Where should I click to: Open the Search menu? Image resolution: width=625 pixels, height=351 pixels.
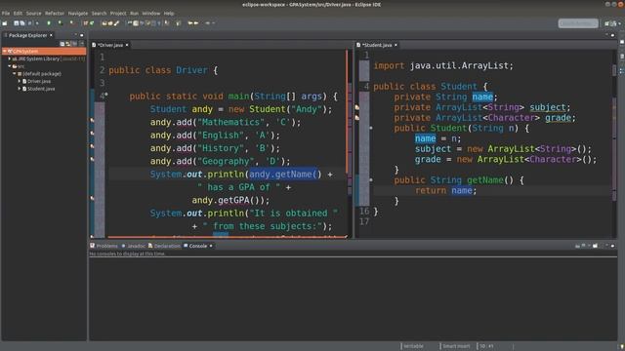pos(99,13)
